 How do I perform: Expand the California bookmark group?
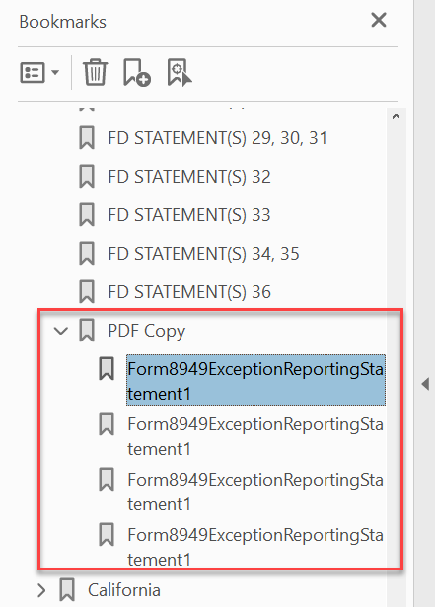pyautogui.click(x=41, y=590)
